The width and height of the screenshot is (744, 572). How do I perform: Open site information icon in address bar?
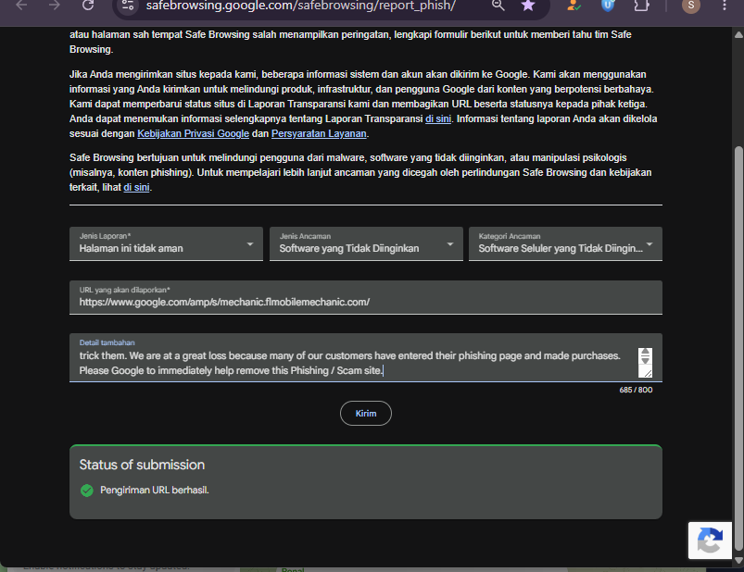point(128,6)
